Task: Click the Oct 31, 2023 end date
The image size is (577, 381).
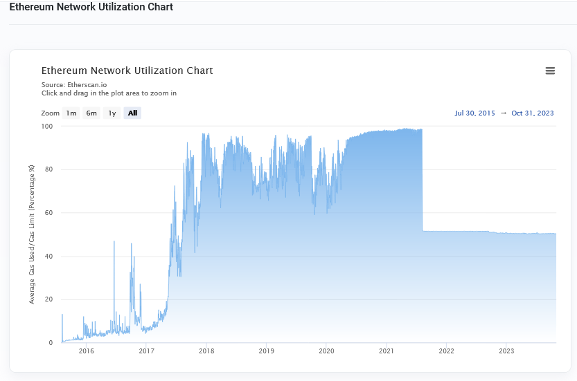Action: click(x=533, y=113)
